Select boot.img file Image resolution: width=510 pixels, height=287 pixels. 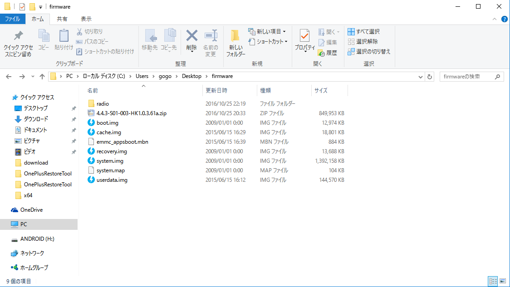pyautogui.click(x=108, y=122)
